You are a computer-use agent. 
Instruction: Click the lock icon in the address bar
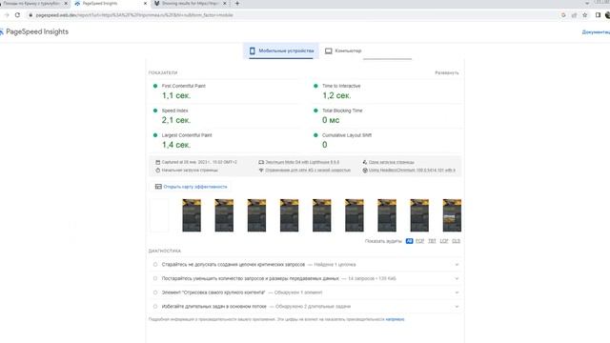[x=30, y=15]
